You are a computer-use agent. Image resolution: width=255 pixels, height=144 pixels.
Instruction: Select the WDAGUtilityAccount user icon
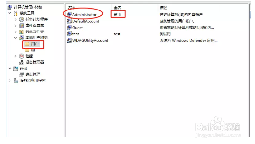tap(69, 40)
